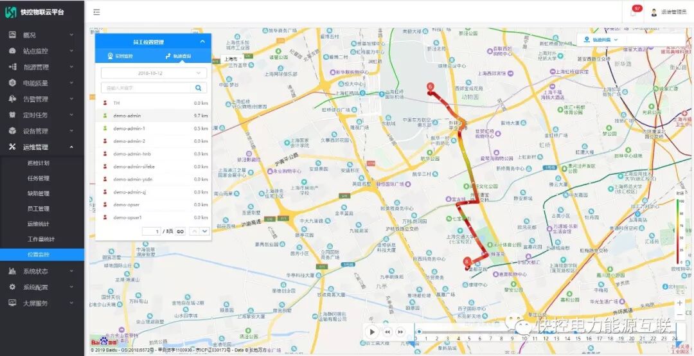Click the 站点监控 sidebar icon
The height and width of the screenshot is (356, 694).
[x=12, y=51]
